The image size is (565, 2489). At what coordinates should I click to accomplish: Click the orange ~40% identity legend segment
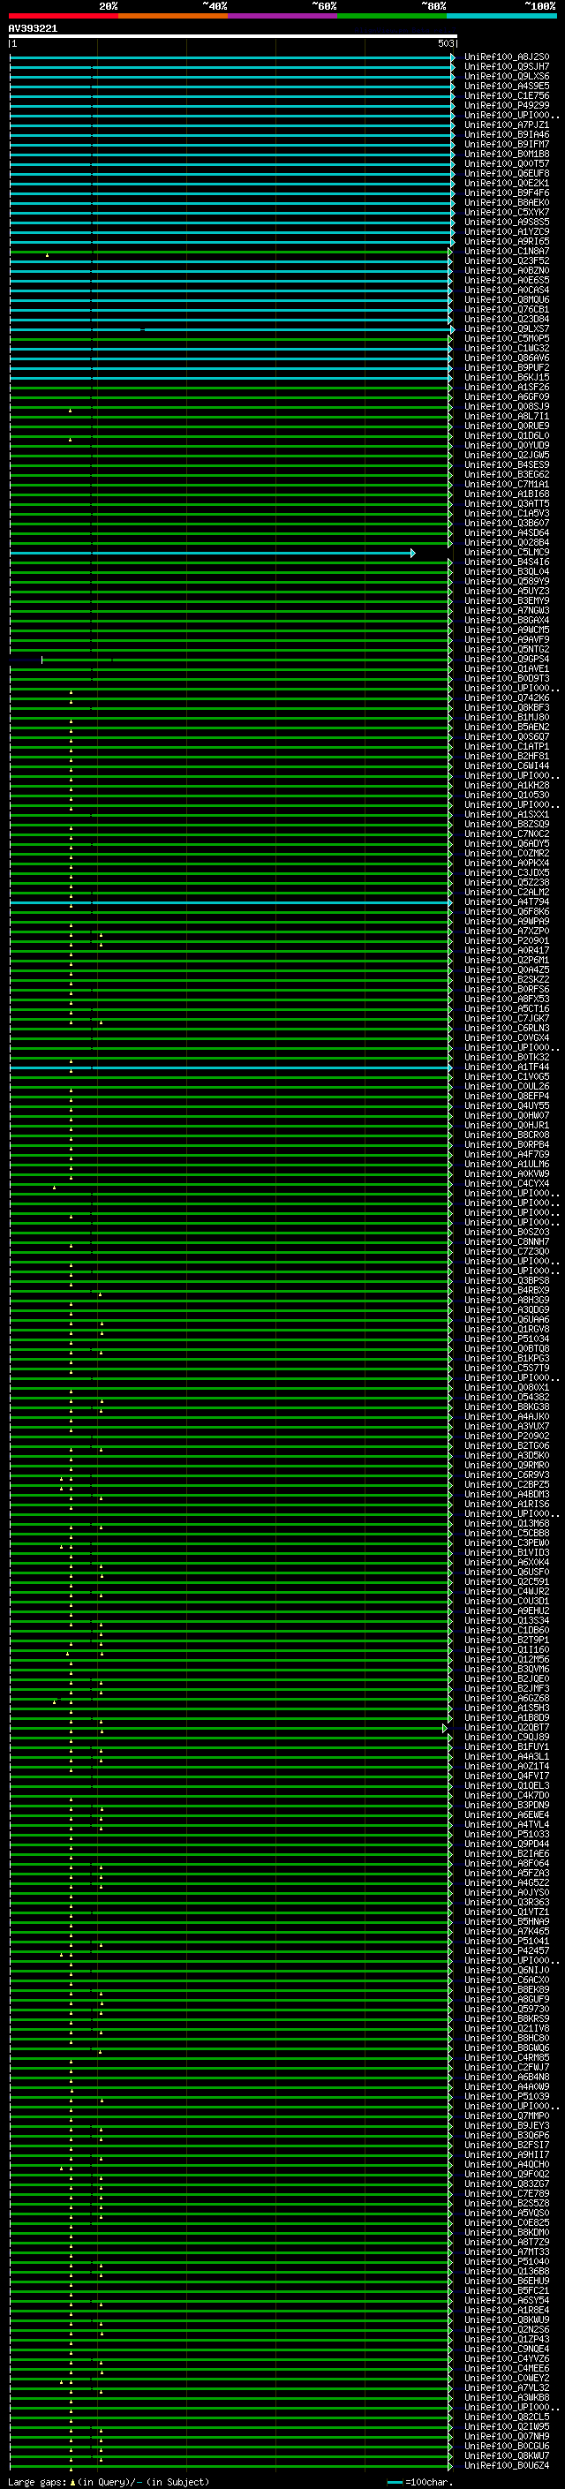[x=174, y=16]
